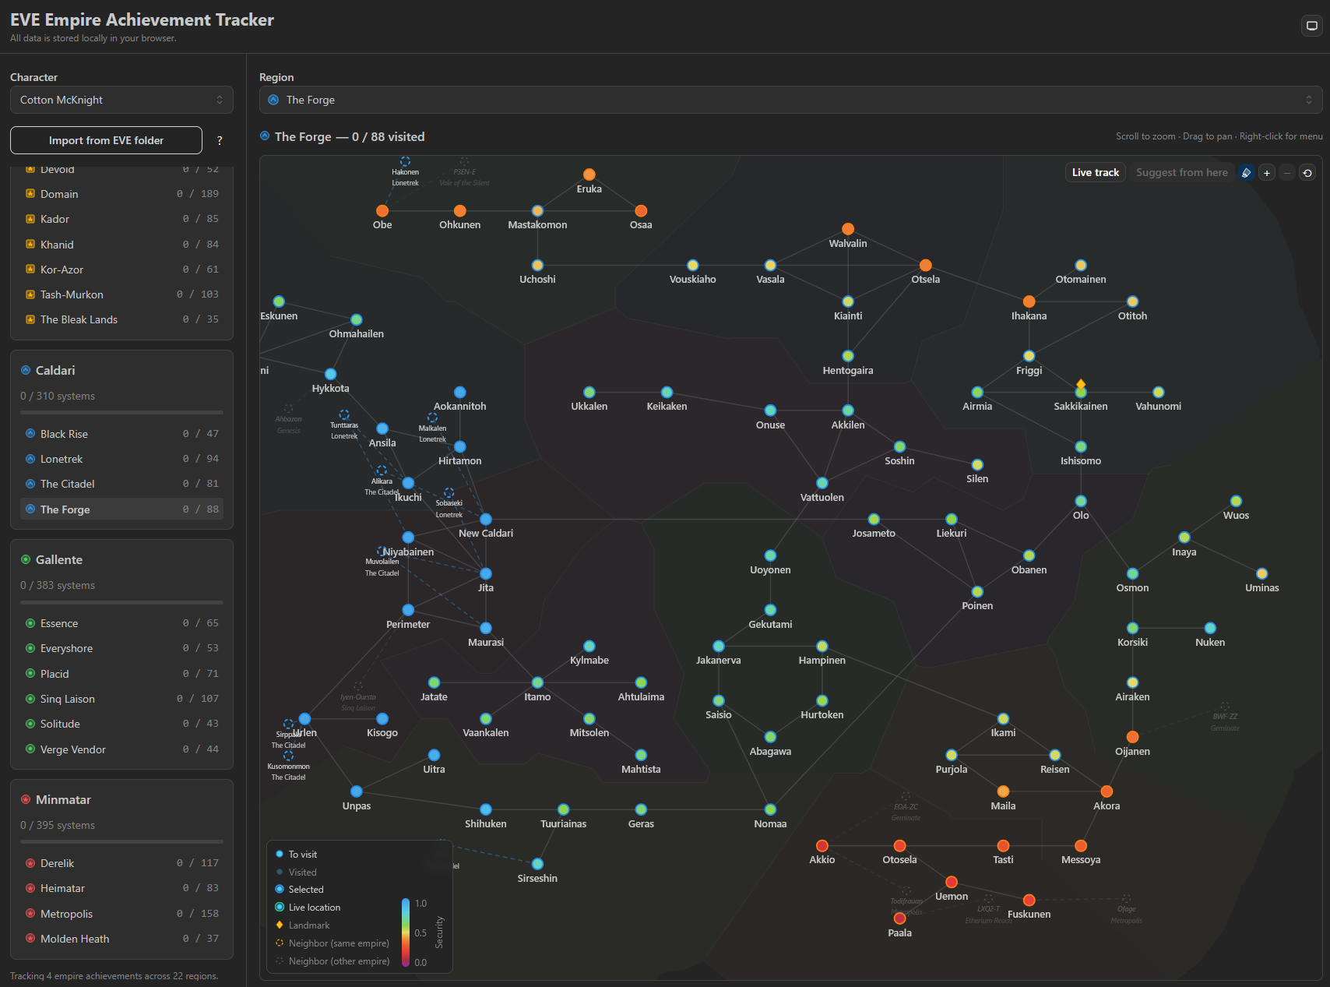Select the Perimeter system node
The width and height of the screenshot is (1330, 987).
click(408, 610)
